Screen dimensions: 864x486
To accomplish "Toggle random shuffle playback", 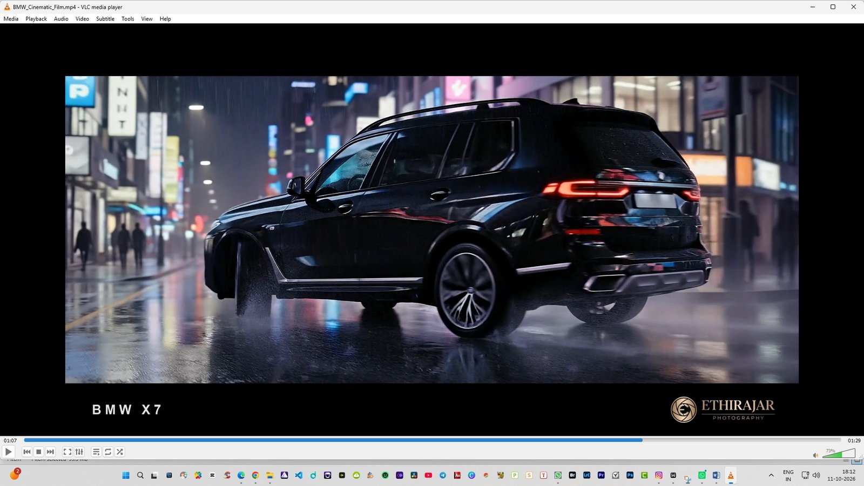I will click(x=120, y=452).
